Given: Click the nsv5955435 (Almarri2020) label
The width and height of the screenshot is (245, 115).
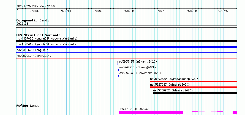Looking at the screenshot, I should (x=137, y=61).
